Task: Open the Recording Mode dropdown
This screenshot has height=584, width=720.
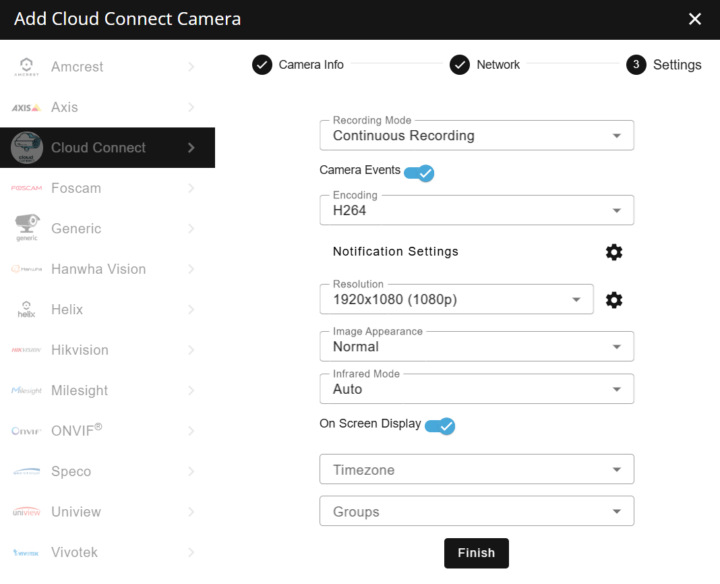Action: click(x=477, y=136)
